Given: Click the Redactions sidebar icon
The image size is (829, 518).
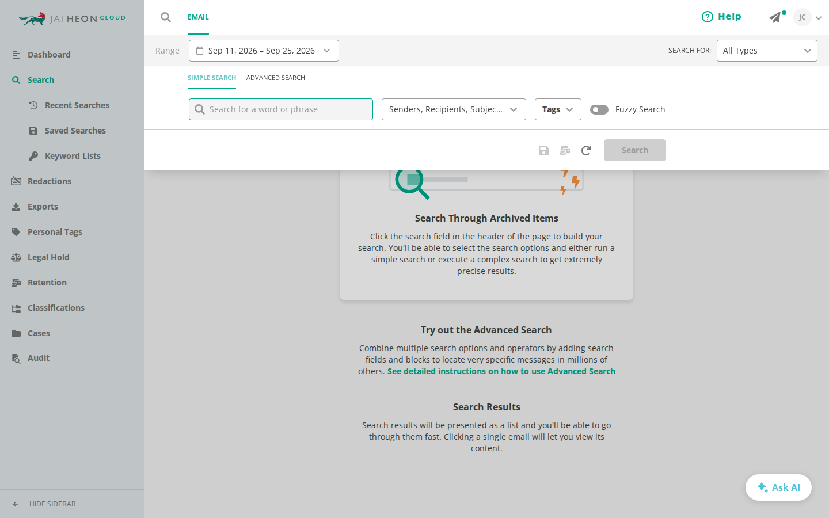Looking at the screenshot, I should point(16,181).
